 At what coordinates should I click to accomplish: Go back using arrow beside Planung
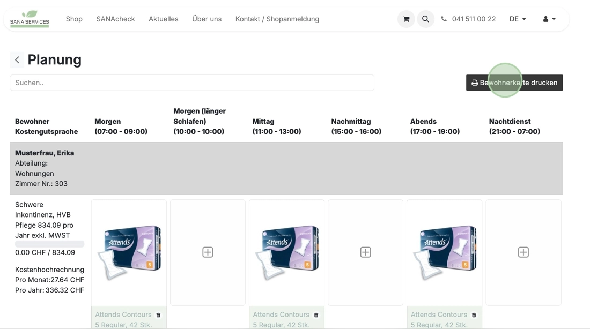(17, 60)
